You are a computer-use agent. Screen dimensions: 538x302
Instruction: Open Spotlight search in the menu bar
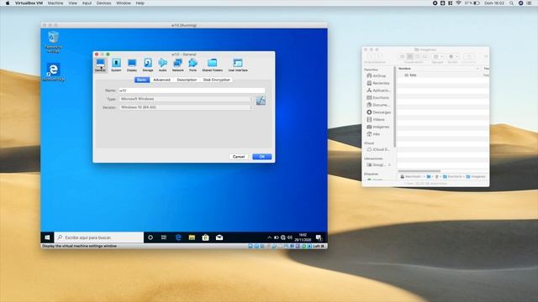coord(512,3)
